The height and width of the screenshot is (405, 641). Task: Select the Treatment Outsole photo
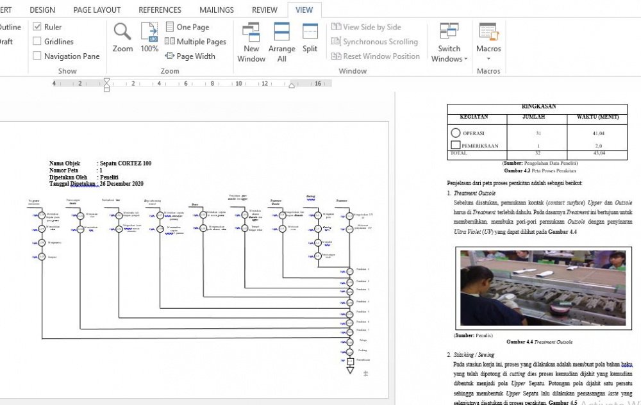point(542,288)
